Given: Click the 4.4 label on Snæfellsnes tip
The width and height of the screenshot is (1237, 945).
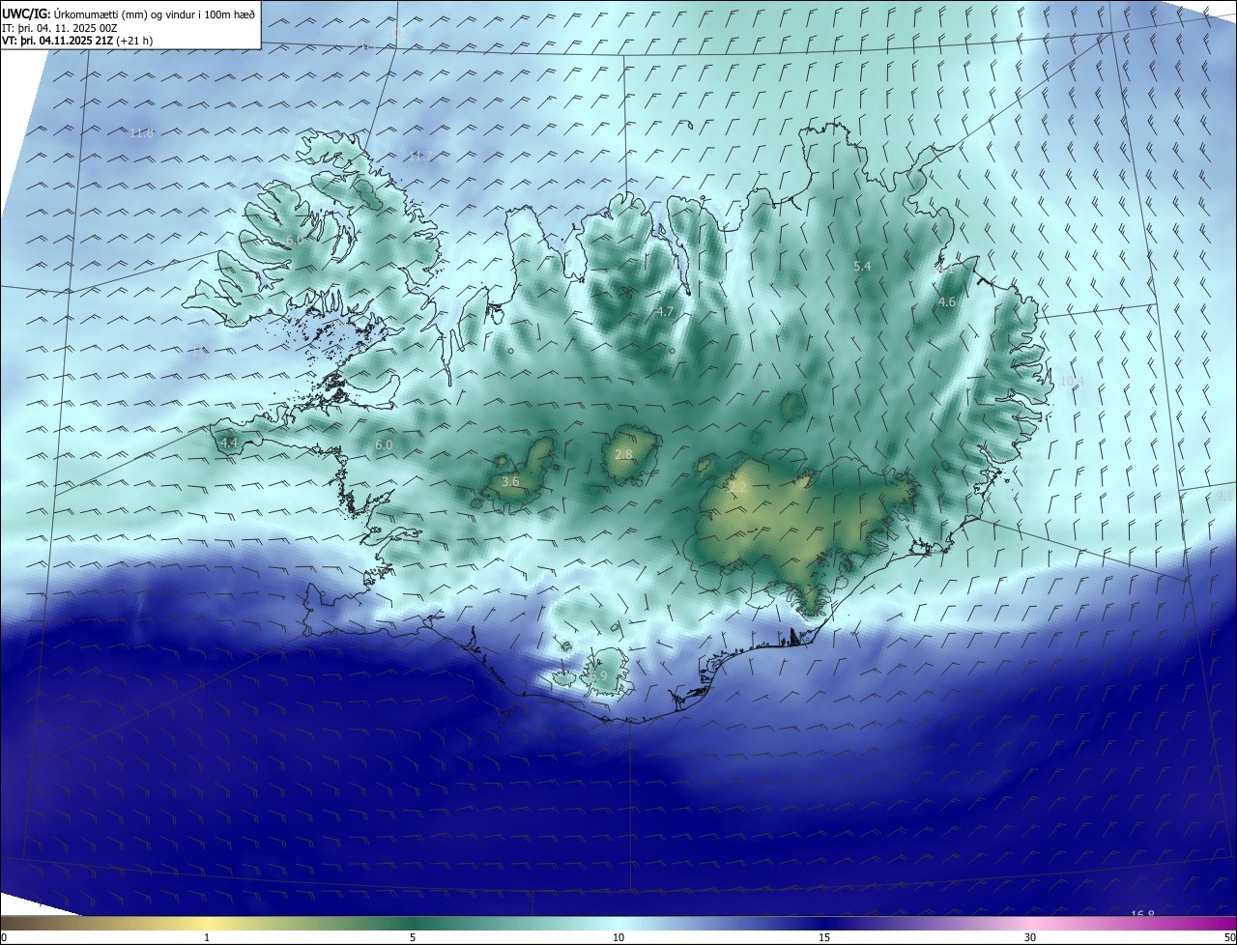Looking at the screenshot, I should (229, 443).
